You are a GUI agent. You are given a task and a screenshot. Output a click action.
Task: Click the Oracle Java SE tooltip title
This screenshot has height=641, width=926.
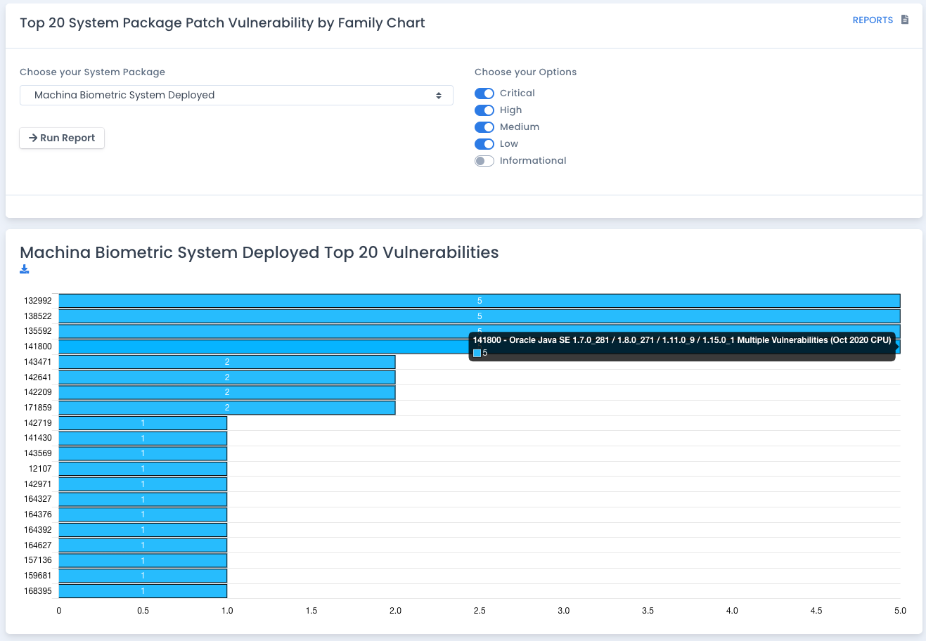[x=682, y=340]
